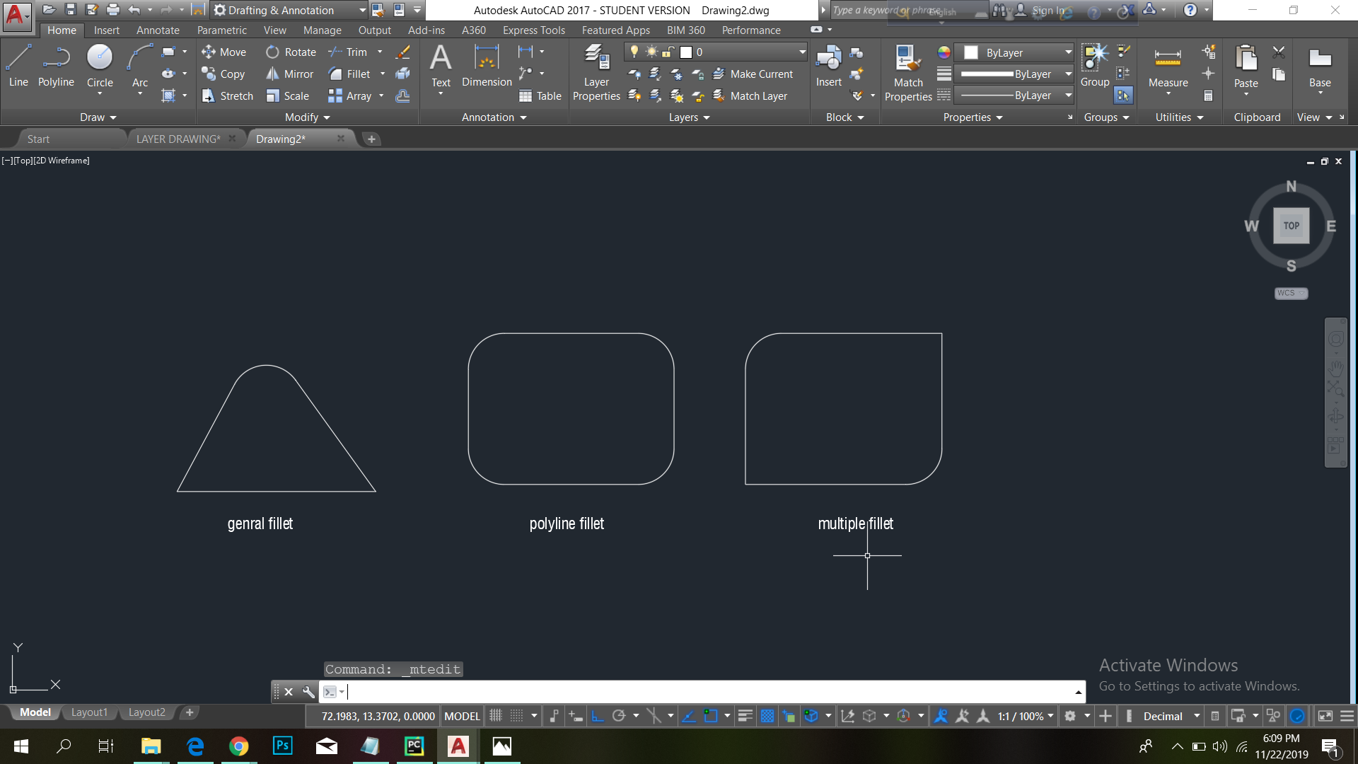The image size is (1358, 764).
Task: Toggle dynamic input in status bar
Action: (x=576, y=716)
